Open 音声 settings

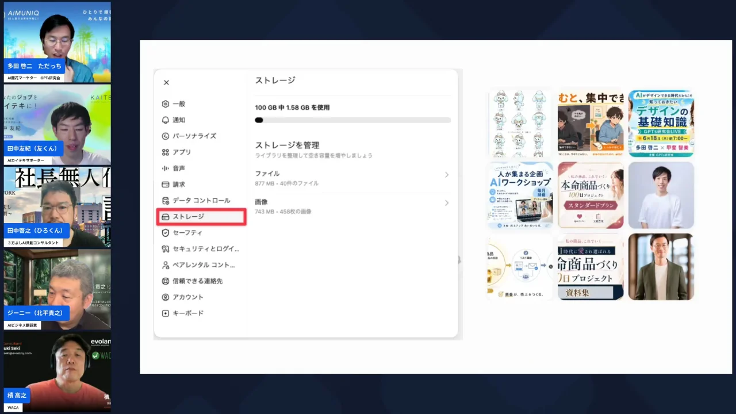[x=201, y=168]
